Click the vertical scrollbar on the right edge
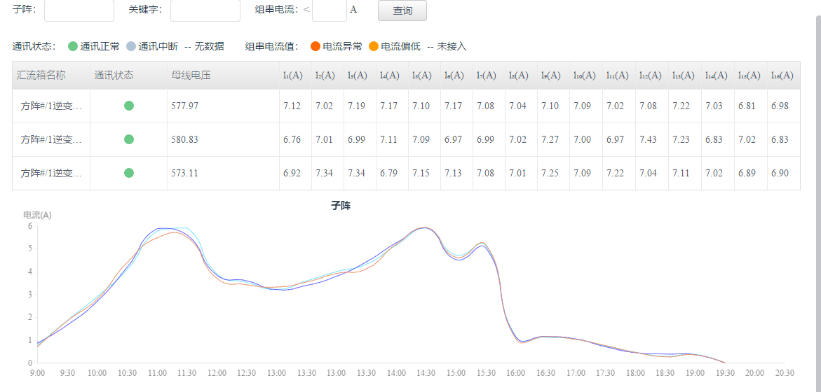The width and height of the screenshot is (821, 392). pos(817,196)
